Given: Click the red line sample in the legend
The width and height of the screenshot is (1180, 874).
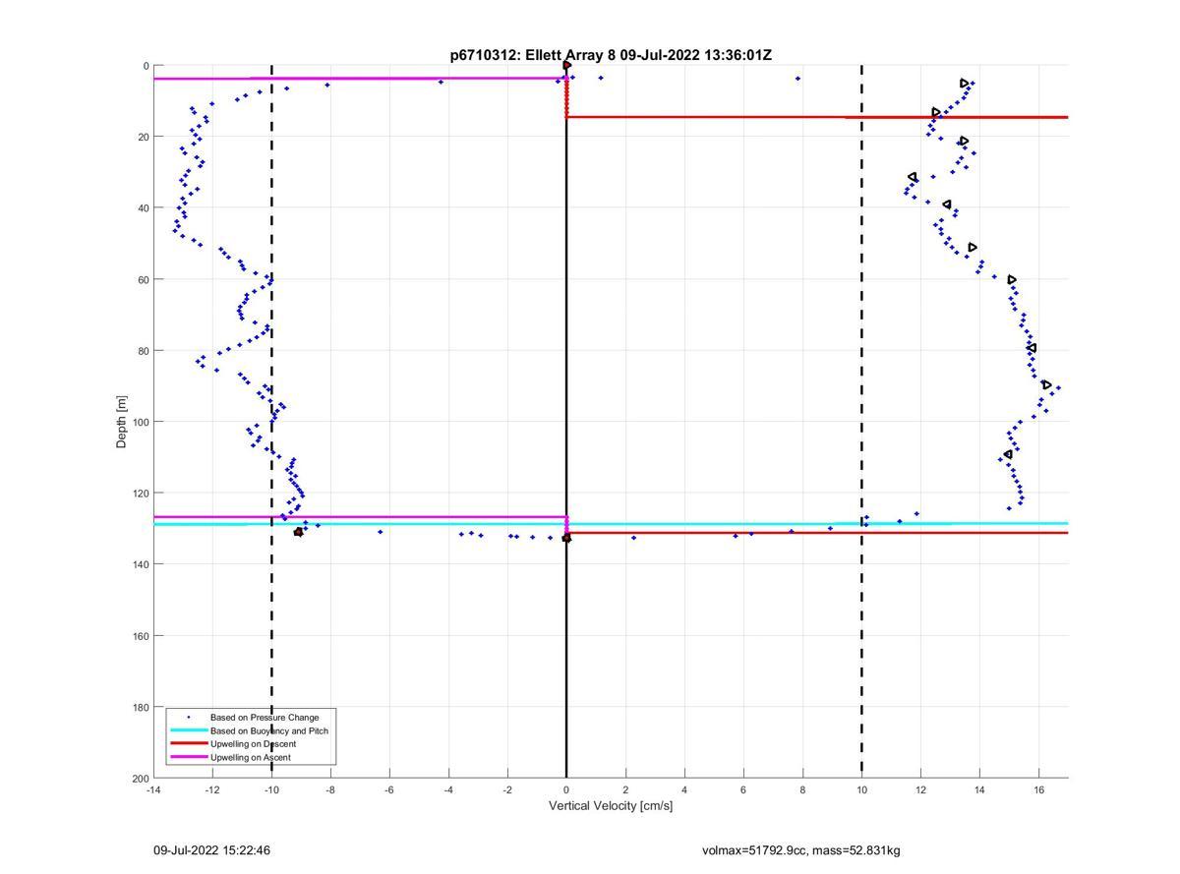Looking at the screenshot, I should point(189,744).
